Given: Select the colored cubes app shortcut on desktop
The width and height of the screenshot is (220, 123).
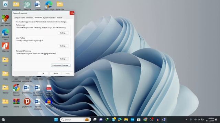Looking at the screenshot, I should [x=5, y=18].
